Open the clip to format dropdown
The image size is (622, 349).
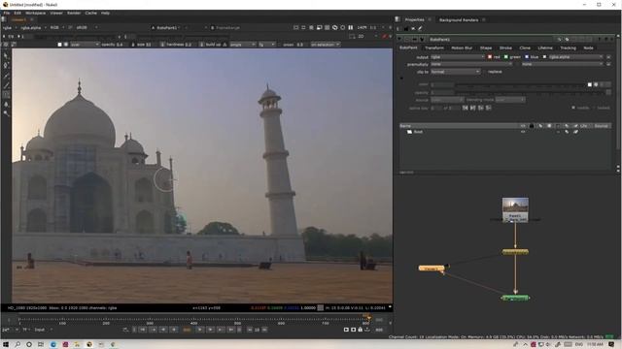(456, 72)
